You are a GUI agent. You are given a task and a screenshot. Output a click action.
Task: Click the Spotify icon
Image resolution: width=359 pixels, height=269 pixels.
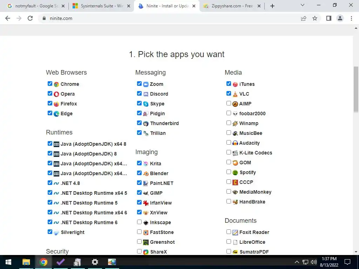[x=235, y=172]
